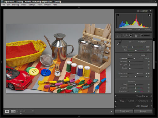This screenshot has width=158, height=118.
Task: Click the Exposure slider handle
Action: [134, 59]
